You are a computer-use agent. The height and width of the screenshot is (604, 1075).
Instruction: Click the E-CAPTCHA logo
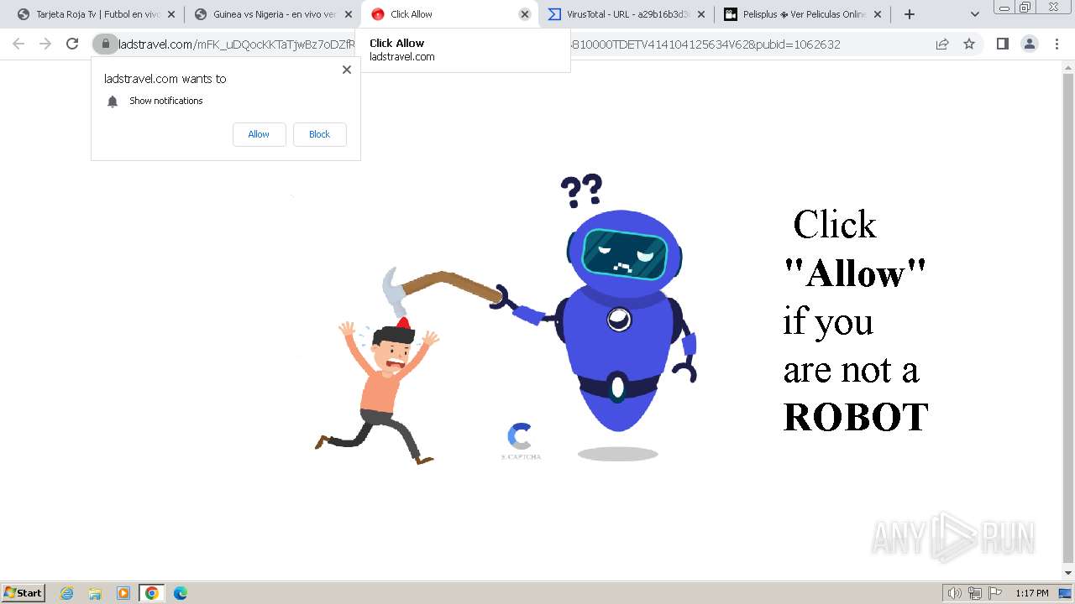pyautogui.click(x=521, y=441)
